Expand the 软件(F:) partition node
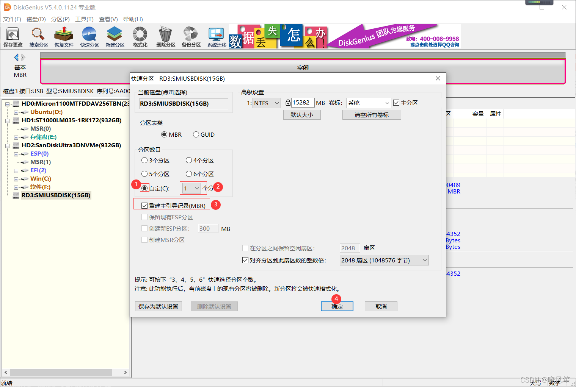 [x=16, y=187]
